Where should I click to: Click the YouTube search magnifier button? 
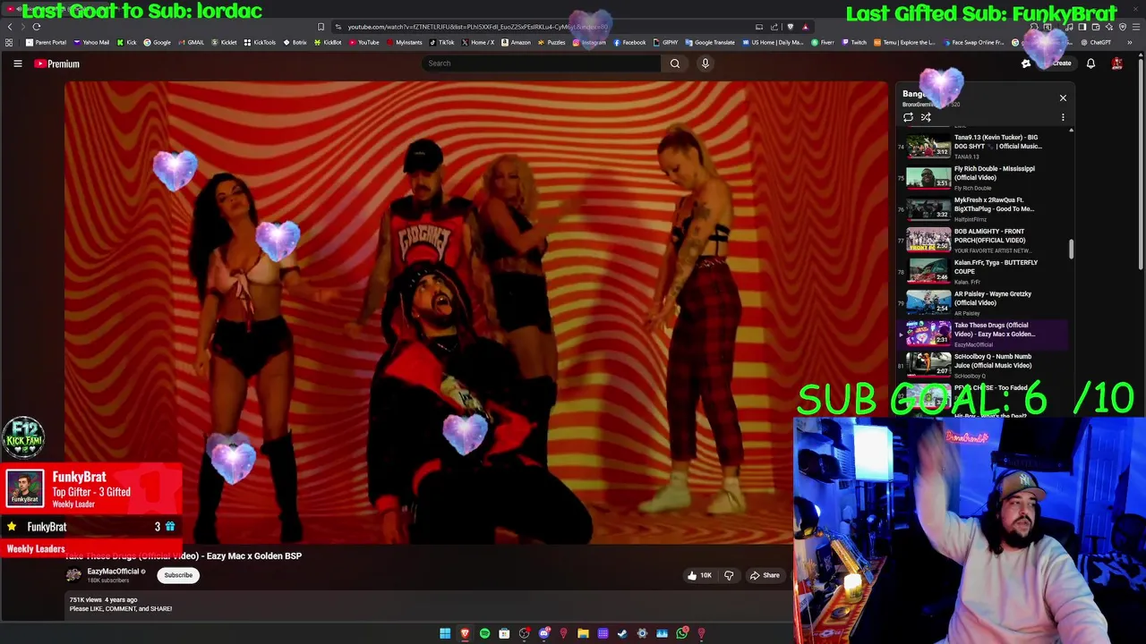pos(675,64)
